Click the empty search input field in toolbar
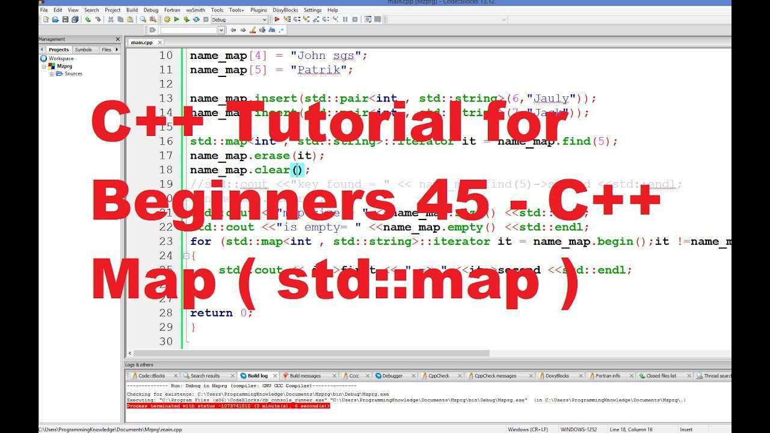 pyautogui.click(x=188, y=30)
